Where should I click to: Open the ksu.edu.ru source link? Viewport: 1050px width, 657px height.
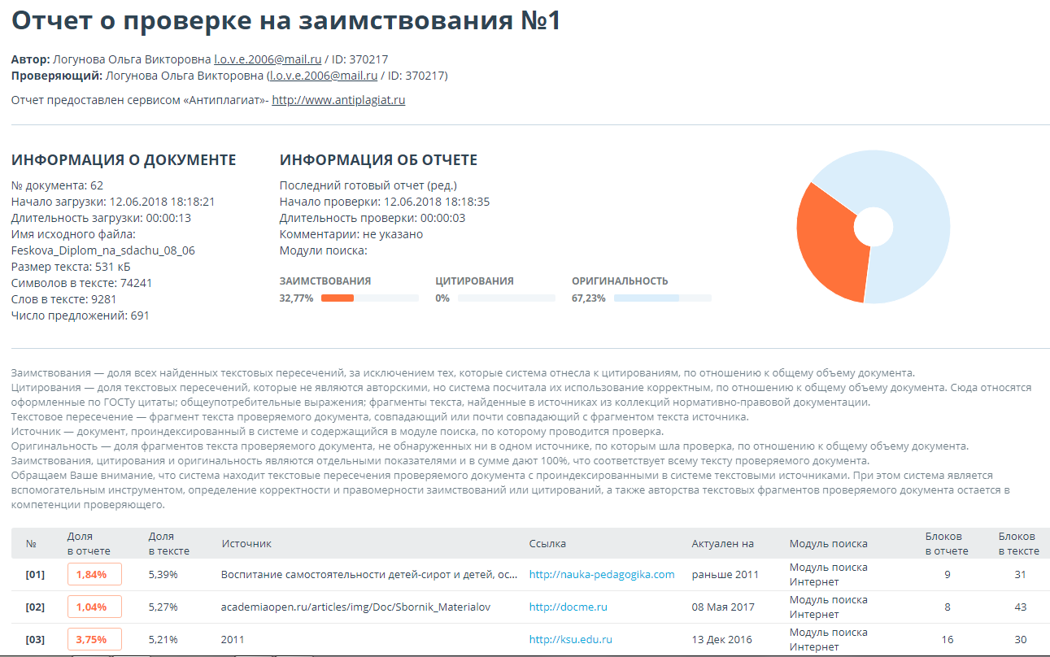point(570,639)
